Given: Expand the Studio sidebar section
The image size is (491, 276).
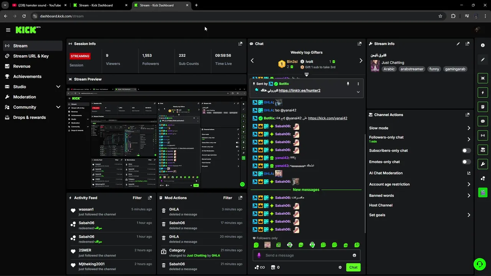Looking at the screenshot, I should click(58, 87).
